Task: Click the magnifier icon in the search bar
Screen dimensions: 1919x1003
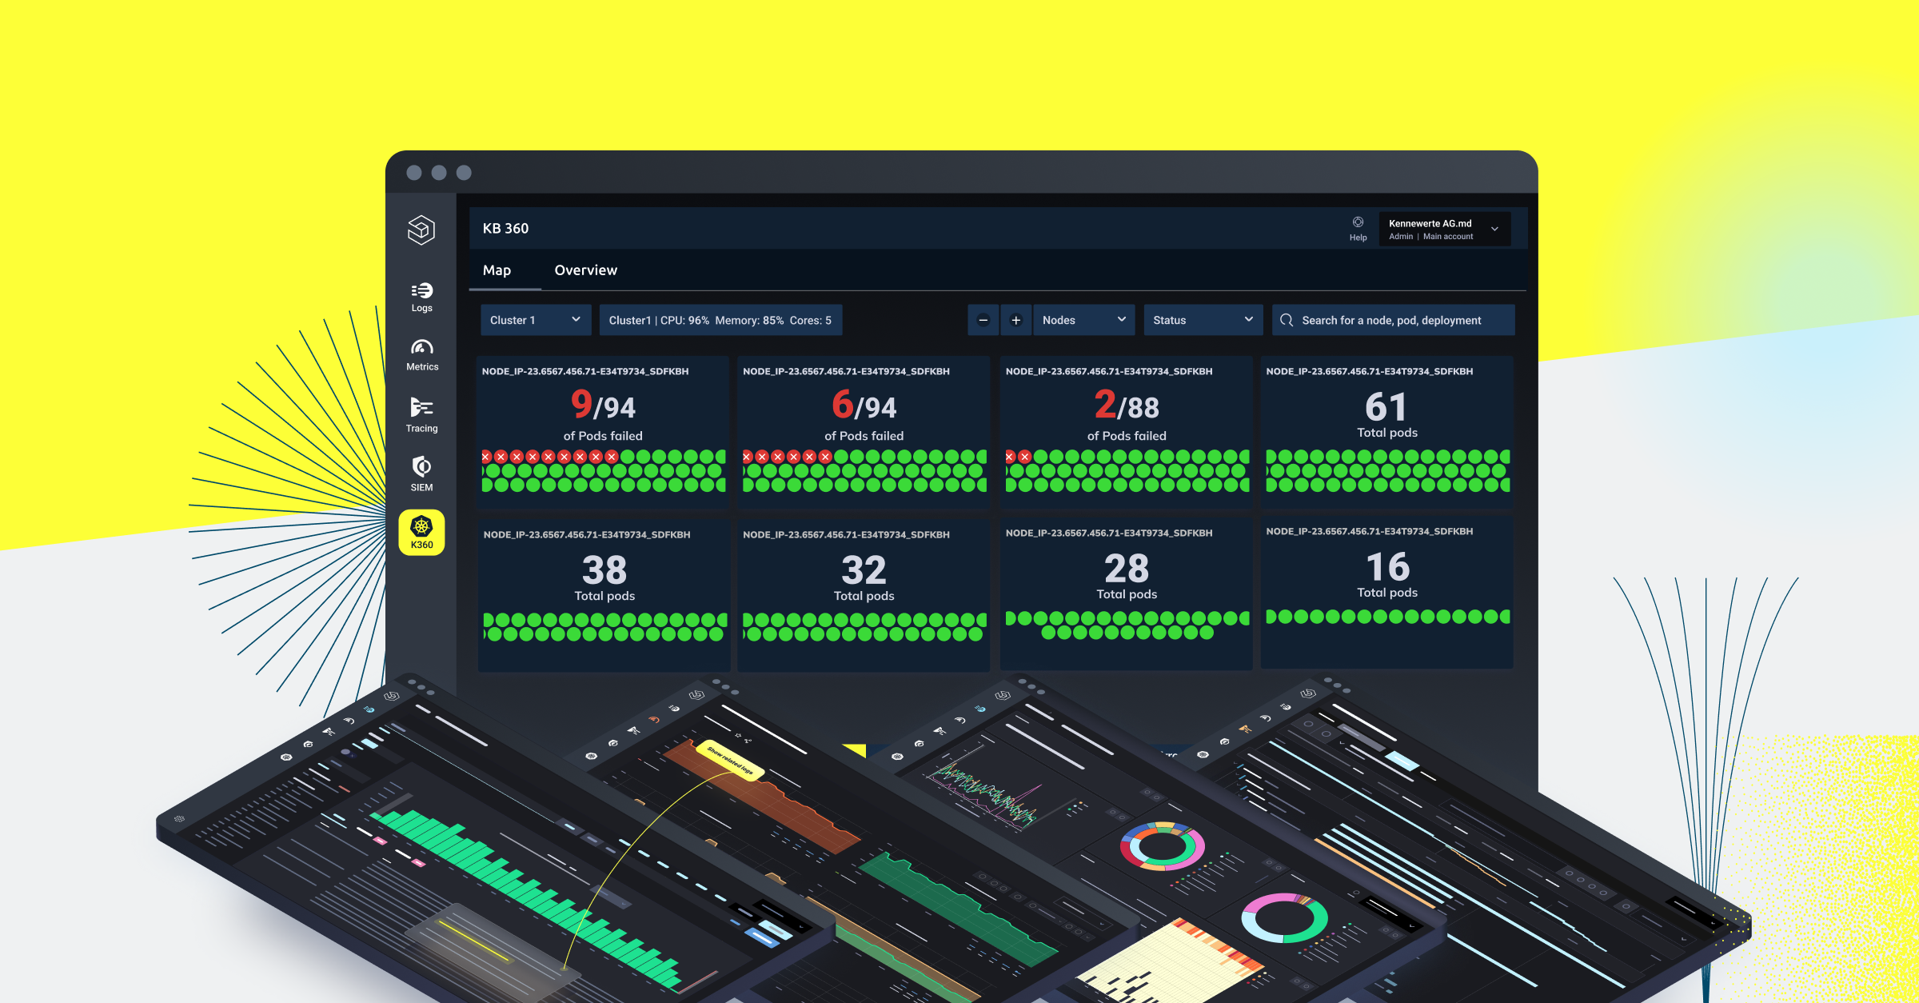Action: click(1286, 320)
